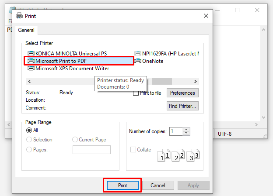Image resolution: width=273 pixels, height=196 pixels.
Task: Click the Find Printer... button
Action: 182,106
